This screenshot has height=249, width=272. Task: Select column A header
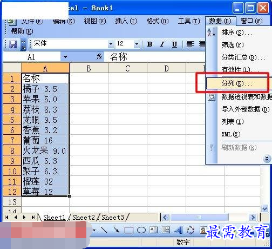pyautogui.click(x=45, y=68)
